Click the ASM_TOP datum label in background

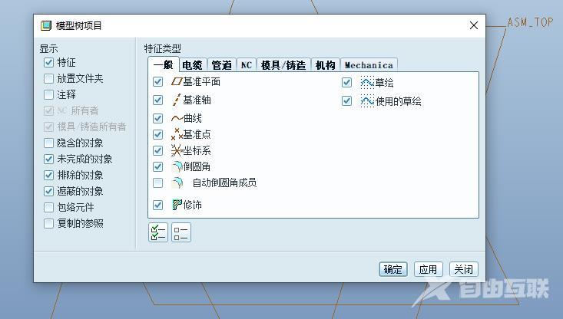(530, 22)
